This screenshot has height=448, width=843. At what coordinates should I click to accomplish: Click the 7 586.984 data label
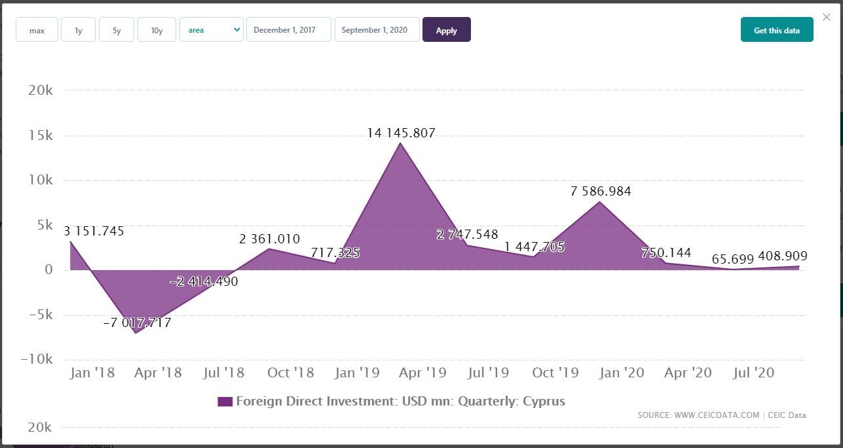(601, 192)
